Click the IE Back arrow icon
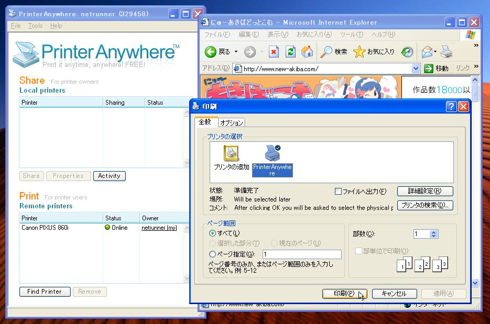490x324 pixels. pos(210,52)
